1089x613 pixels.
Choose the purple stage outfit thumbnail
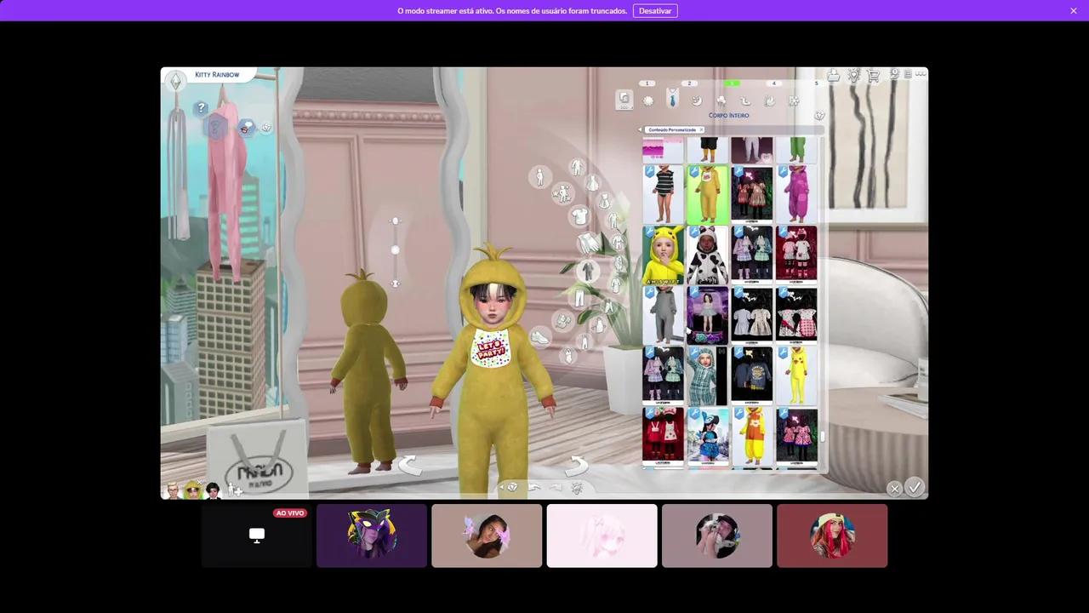(708, 315)
